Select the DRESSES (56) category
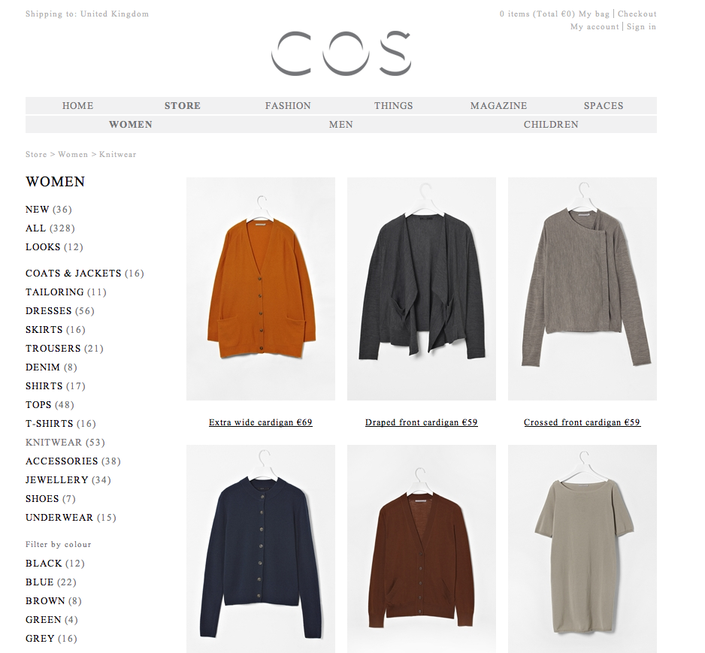Viewport: 705px width, 653px height. 60,311
